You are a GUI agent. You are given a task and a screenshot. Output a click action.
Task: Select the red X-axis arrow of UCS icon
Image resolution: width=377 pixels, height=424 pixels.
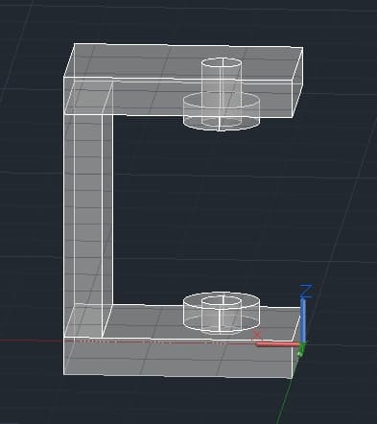(277, 344)
